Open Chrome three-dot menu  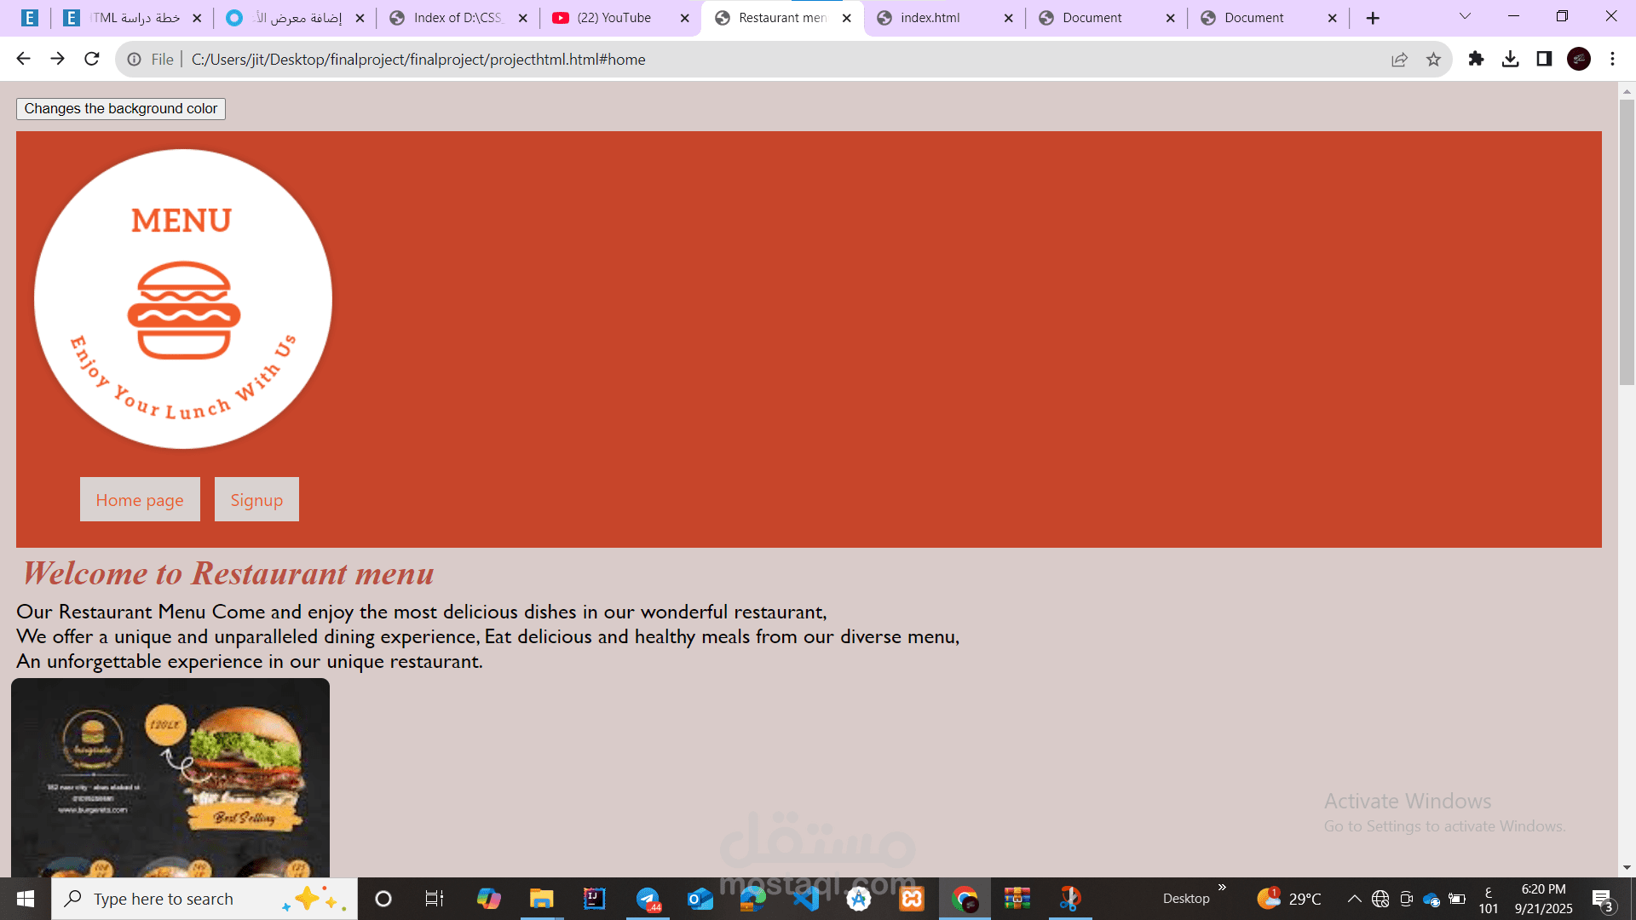pos(1612,59)
